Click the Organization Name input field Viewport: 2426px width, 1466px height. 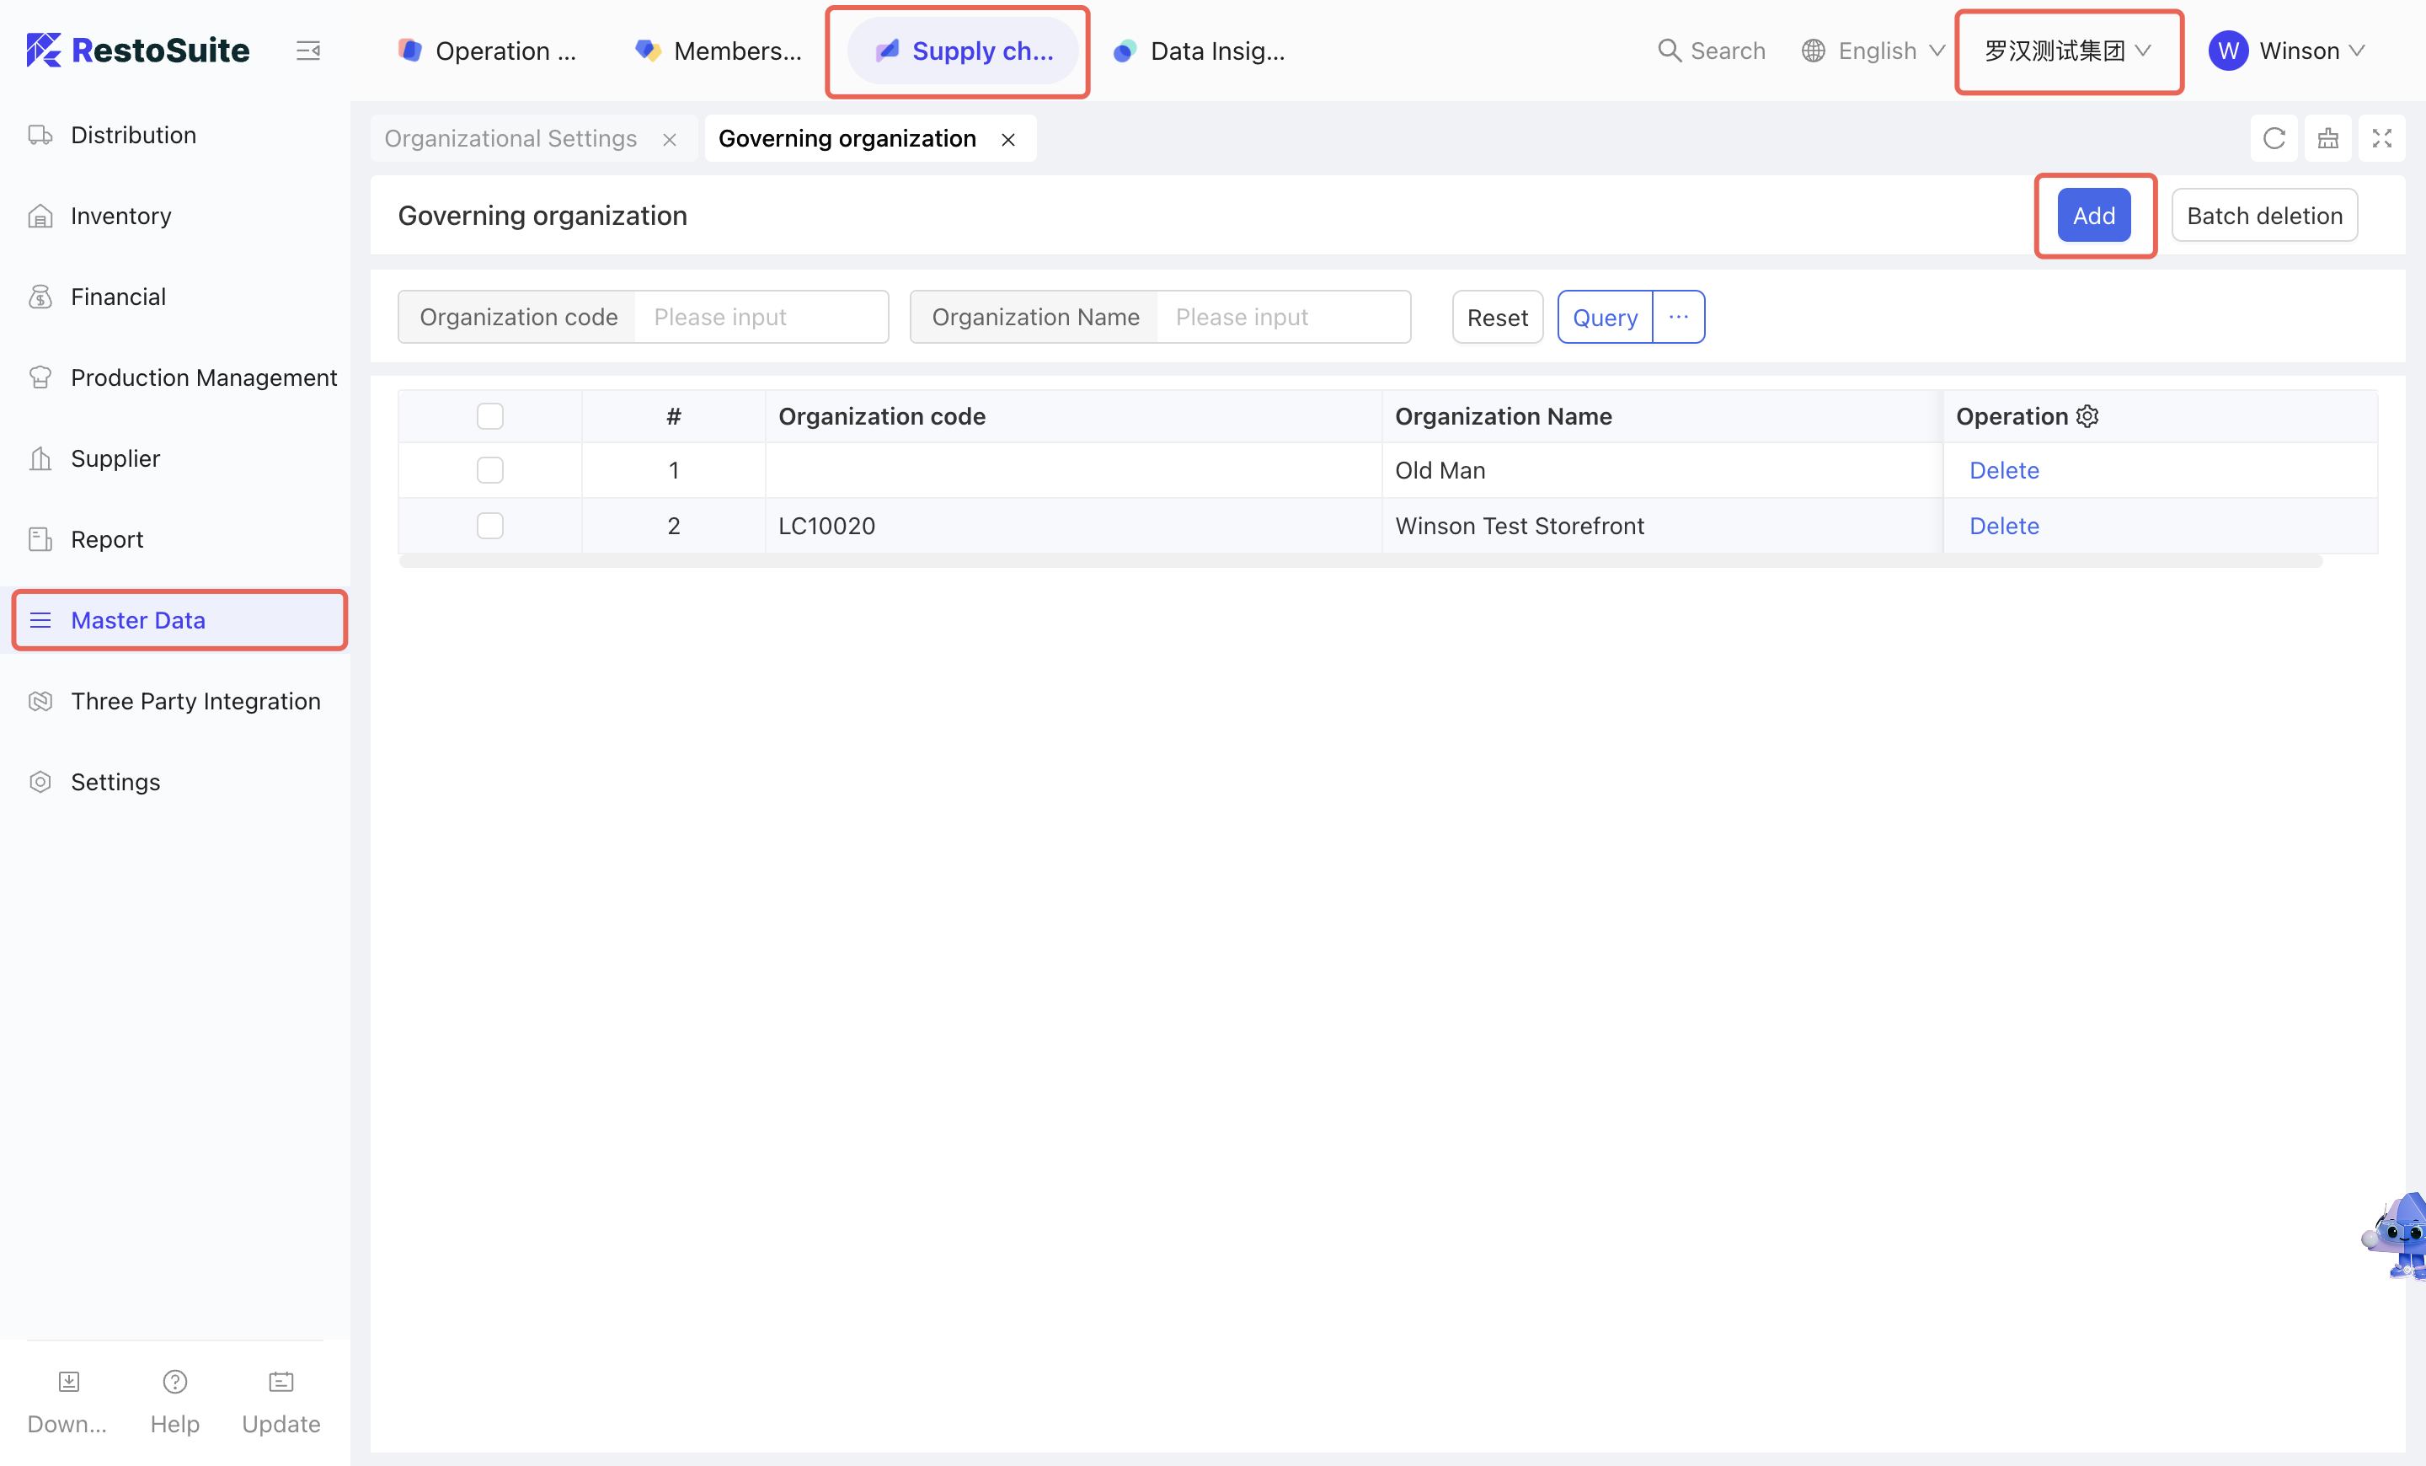click(x=1282, y=317)
